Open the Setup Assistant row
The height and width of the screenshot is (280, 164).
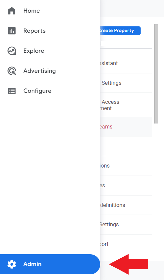(126, 63)
